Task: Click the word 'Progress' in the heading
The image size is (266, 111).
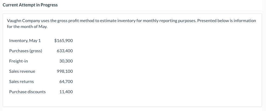Action: coord(49,5)
